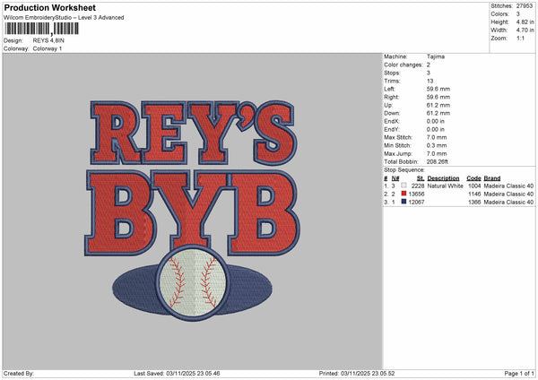Select the Natural White color swatch
Screen dimensions: 538x380
404,186
